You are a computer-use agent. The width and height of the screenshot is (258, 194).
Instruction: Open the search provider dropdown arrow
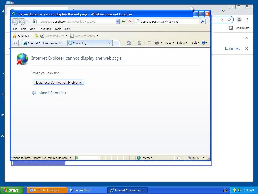(x=207, y=22)
